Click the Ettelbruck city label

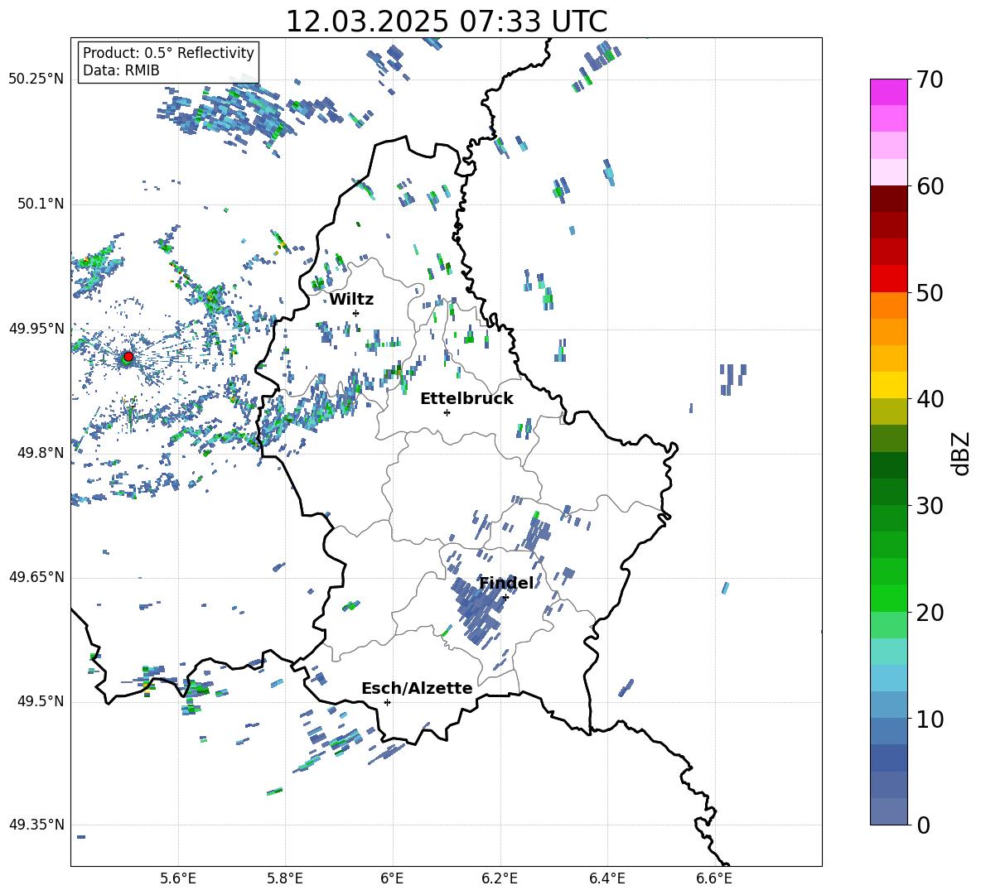(466, 399)
